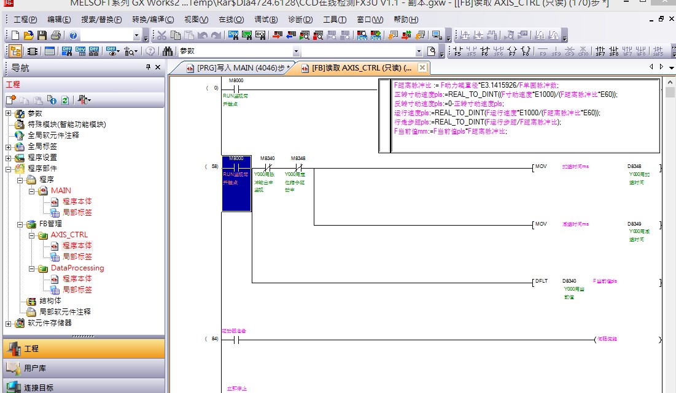The image size is (676, 393).
Task: Select DataProcessing in the project tree
Action: pos(77,268)
